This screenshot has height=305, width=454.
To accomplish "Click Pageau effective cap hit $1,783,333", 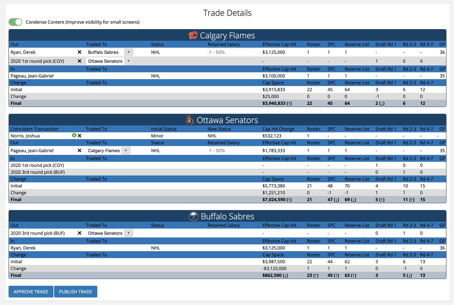I will click(274, 151).
